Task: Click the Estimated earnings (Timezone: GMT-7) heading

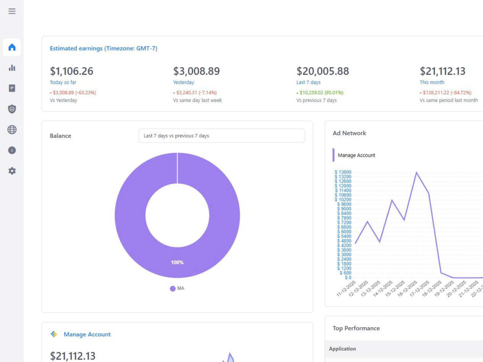Action: point(103,48)
